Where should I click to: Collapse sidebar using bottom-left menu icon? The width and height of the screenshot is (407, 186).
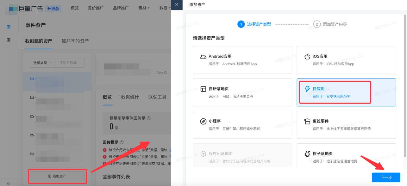(9, 183)
